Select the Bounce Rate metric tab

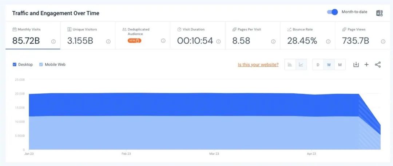tap(307, 35)
